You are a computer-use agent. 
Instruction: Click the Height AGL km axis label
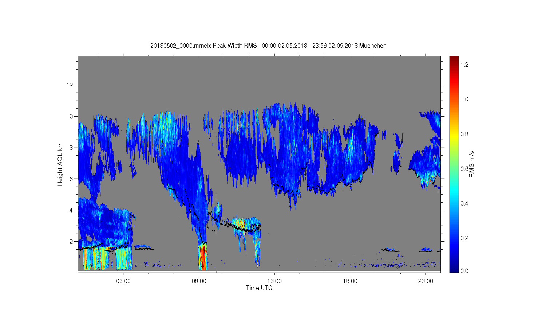click(x=60, y=164)
